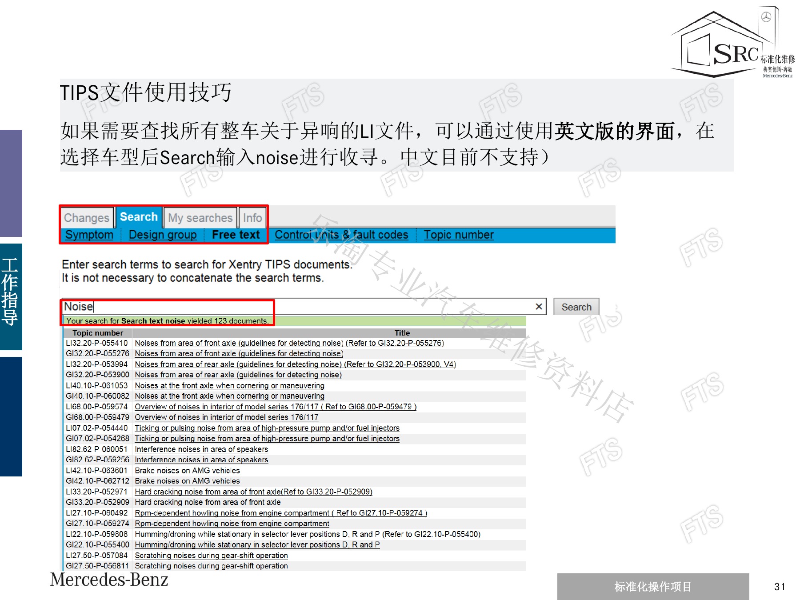Open title link in row LI27.50-P-057084

(211, 556)
